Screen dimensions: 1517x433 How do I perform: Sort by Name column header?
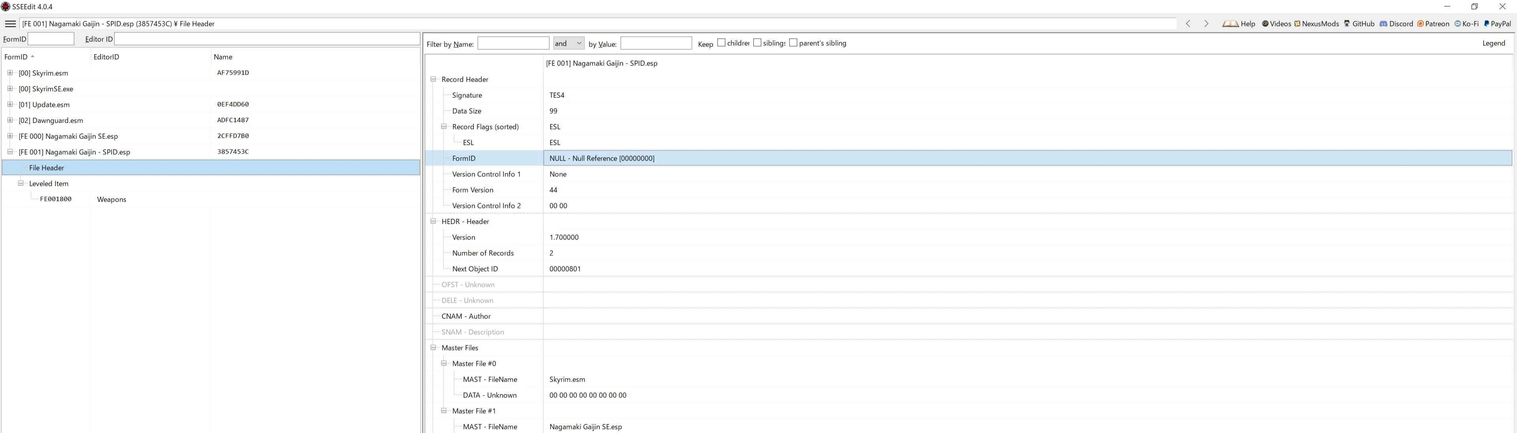point(315,57)
